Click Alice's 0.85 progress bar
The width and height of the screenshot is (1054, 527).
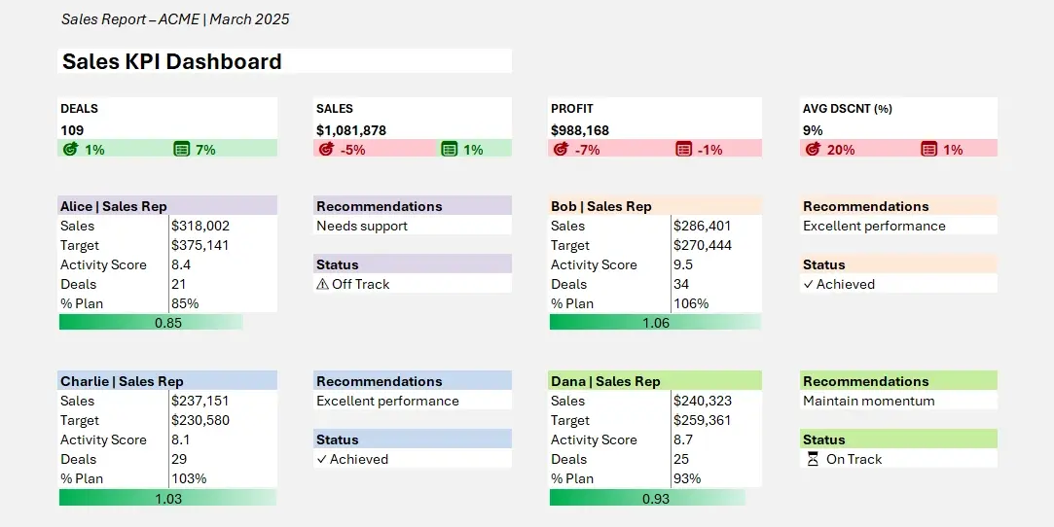pos(151,322)
